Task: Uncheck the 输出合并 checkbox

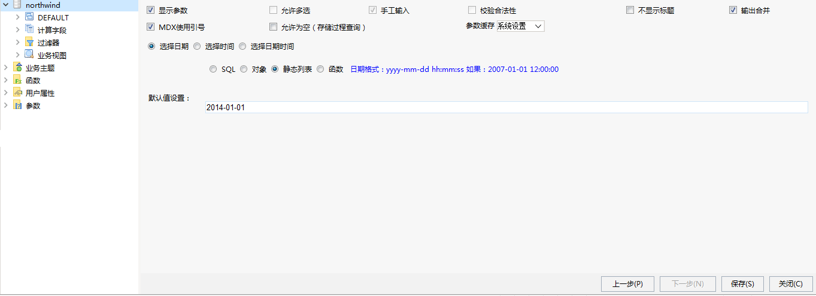Action: point(733,10)
